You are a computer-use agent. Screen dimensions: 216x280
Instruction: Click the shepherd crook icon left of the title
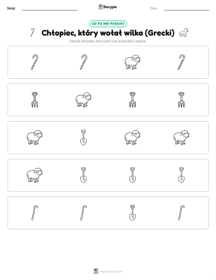(32, 32)
